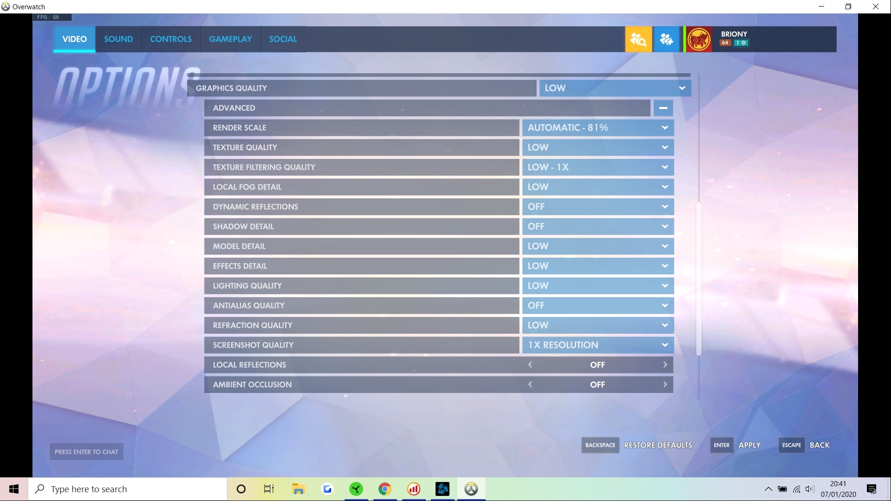The height and width of the screenshot is (501, 891).
Task: Open the Shadow Detail dropdown
Action: tap(597, 227)
